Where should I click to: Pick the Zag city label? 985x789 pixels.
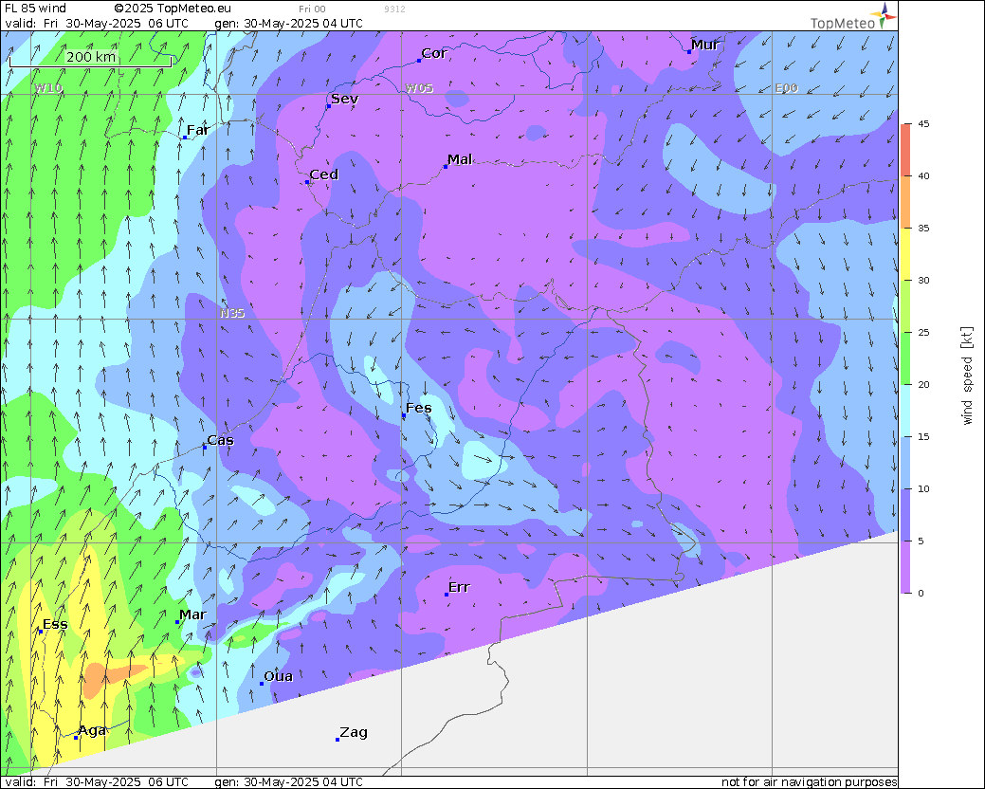[354, 732]
